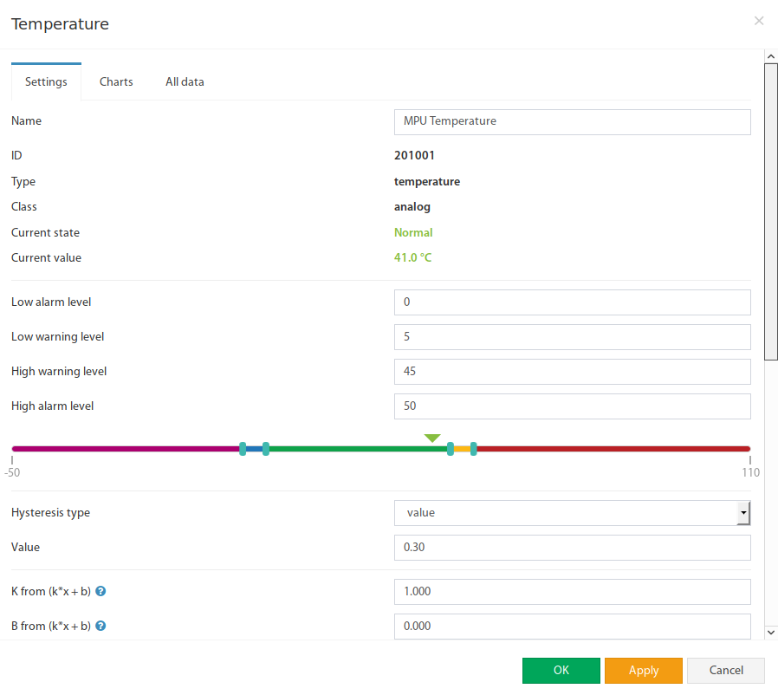Select the high alarm slider handle
This screenshot has height=695, width=778.
[473, 449]
